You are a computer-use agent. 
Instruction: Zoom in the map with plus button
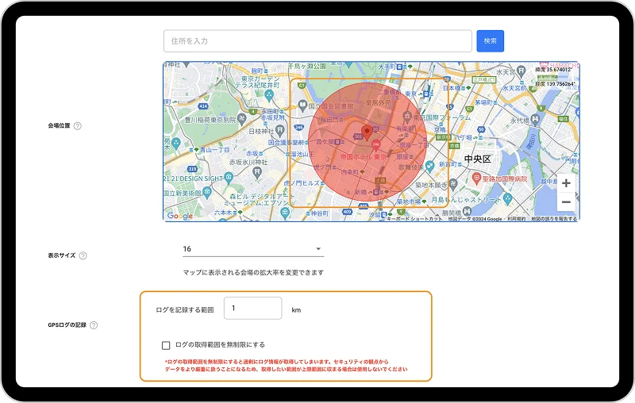(566, 183)
